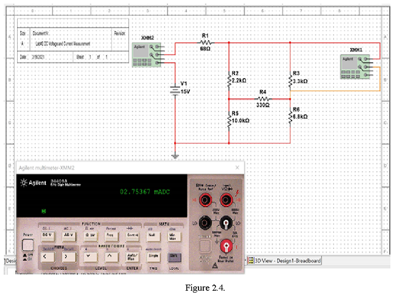Image resolution: width=397 pixels, height=298 pixels.
Task: Select the AC V function button
Action: click(68, 236)
